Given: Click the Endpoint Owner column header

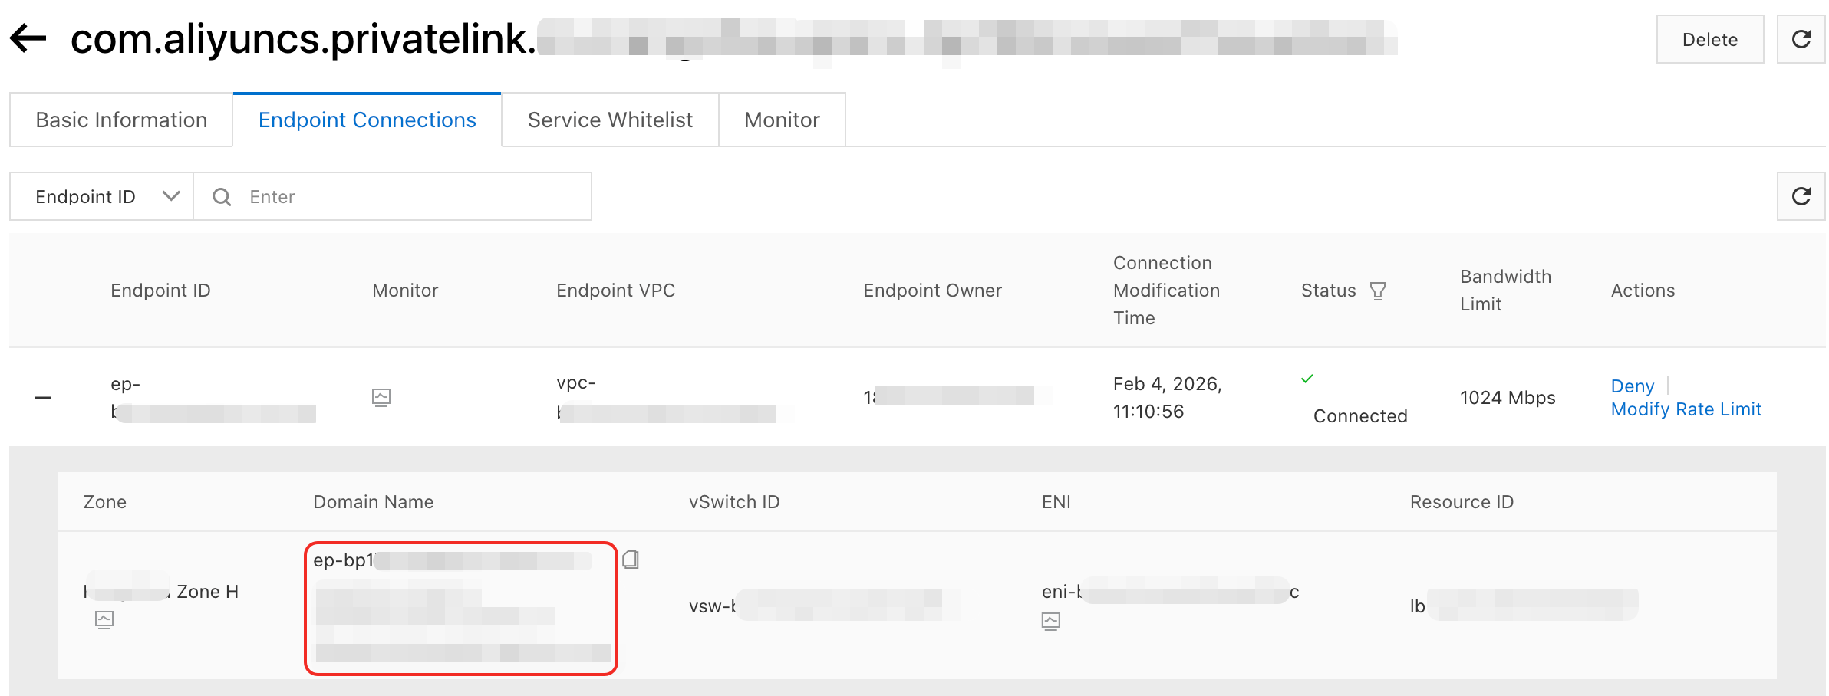Looking at the screenshot, I should click(x=933, y=290).
